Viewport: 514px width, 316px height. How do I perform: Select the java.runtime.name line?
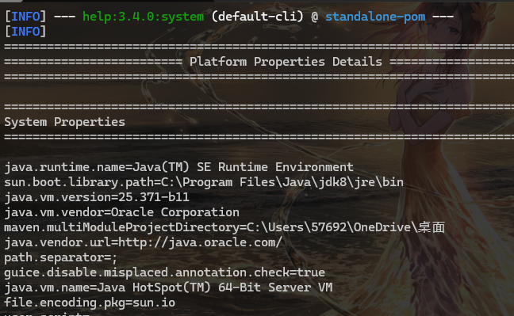pyautogui.click(x=178, y=167)
